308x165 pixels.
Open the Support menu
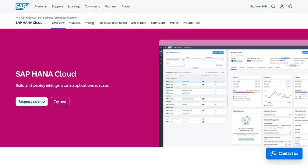[57, 7]
